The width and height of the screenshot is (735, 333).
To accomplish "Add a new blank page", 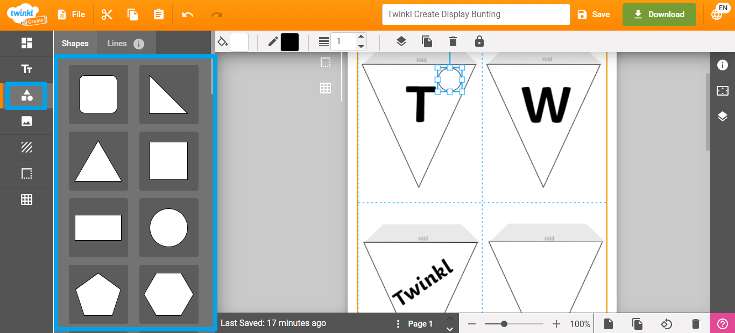I will 608,324.
